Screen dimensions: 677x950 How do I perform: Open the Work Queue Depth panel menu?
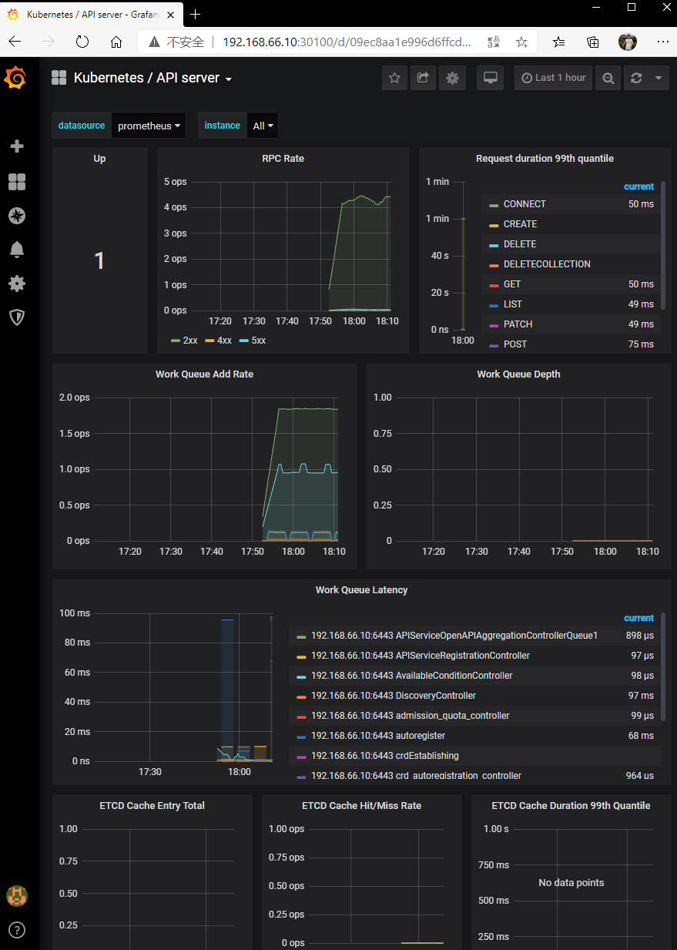[518, 374]
